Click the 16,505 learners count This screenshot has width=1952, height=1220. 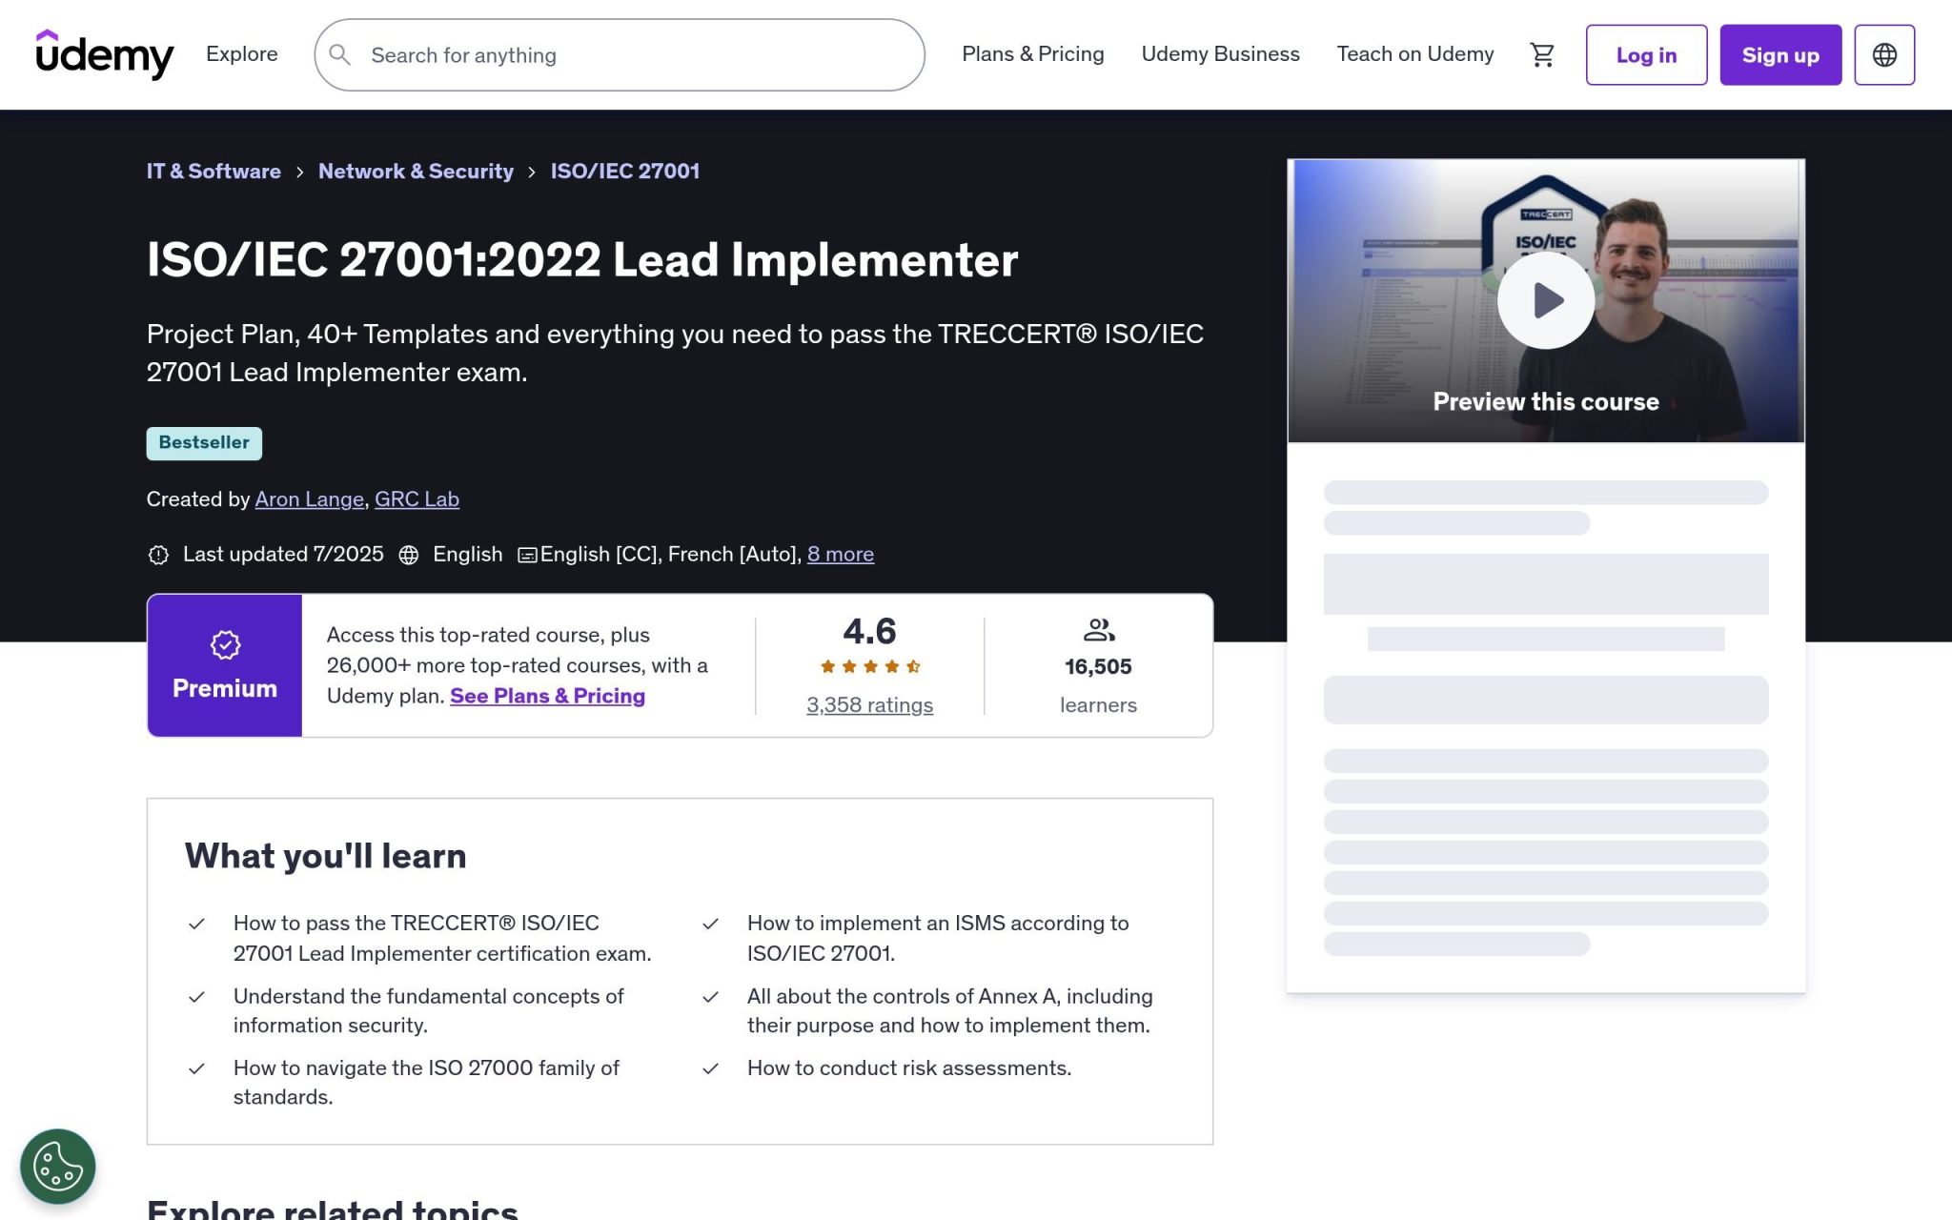pos(1098,667)
